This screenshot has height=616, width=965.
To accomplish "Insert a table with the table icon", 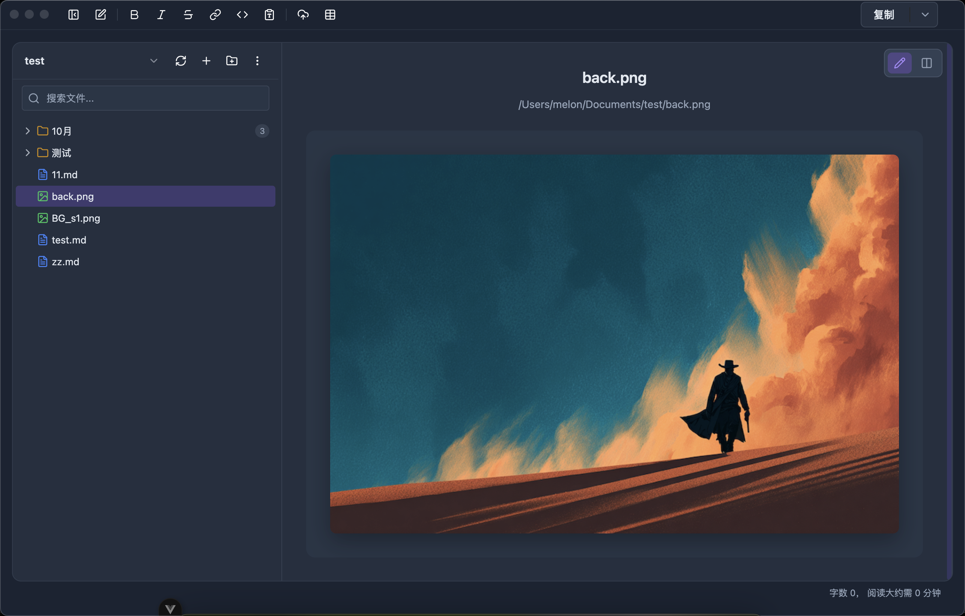I will coord(330,15).
